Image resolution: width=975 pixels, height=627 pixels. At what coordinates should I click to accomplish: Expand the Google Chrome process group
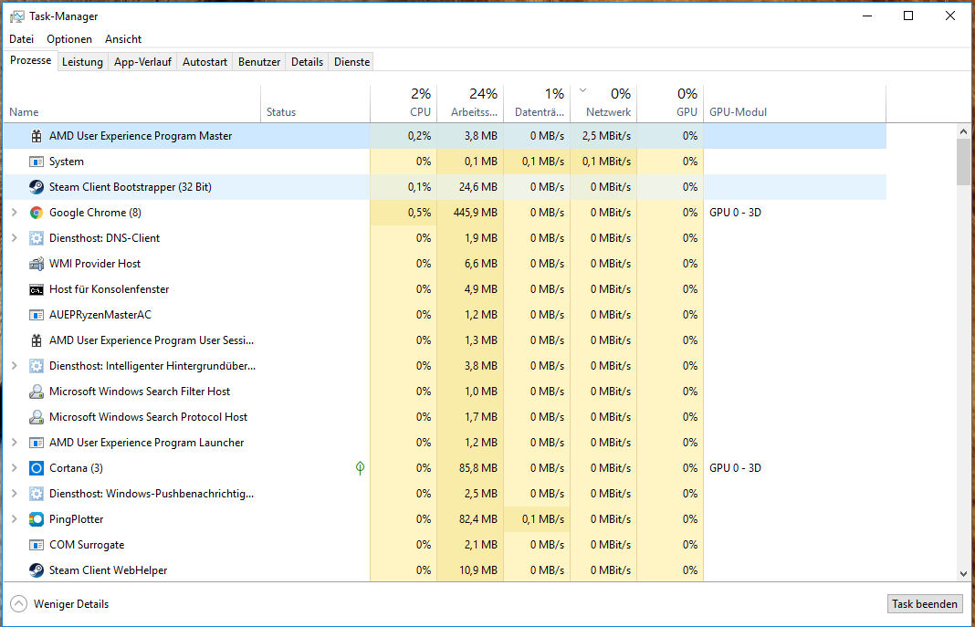[15, 213]
